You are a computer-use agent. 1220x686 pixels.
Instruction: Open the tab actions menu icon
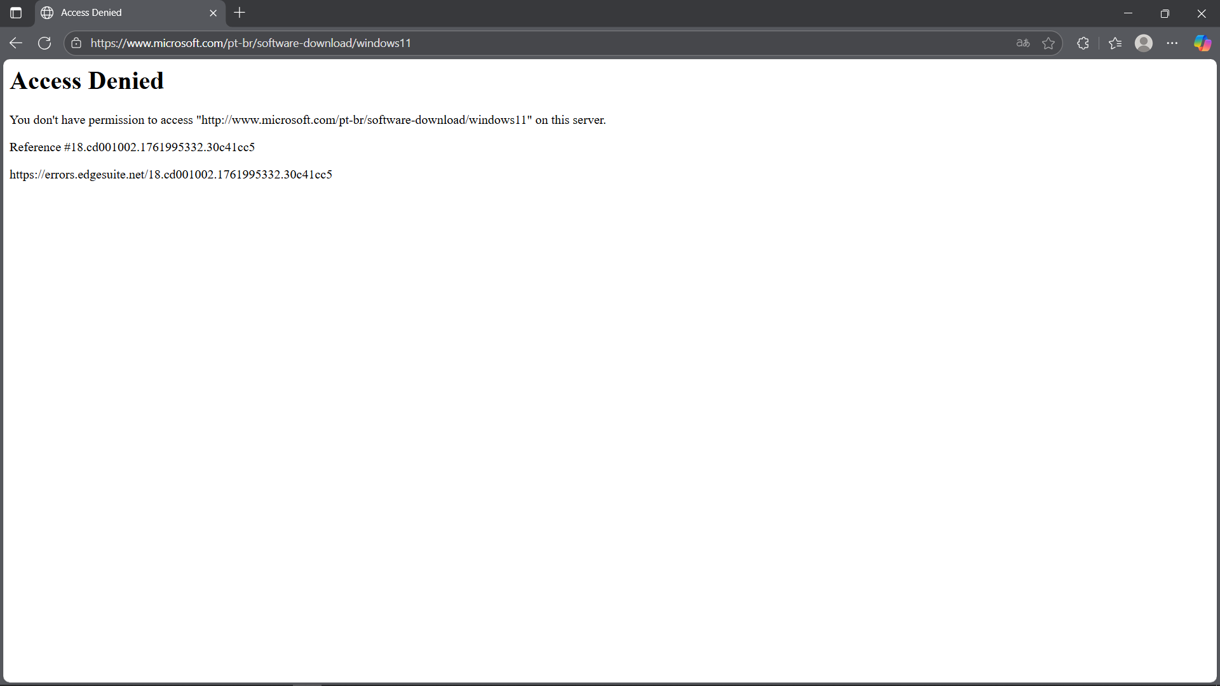click(x=16, y=13)
